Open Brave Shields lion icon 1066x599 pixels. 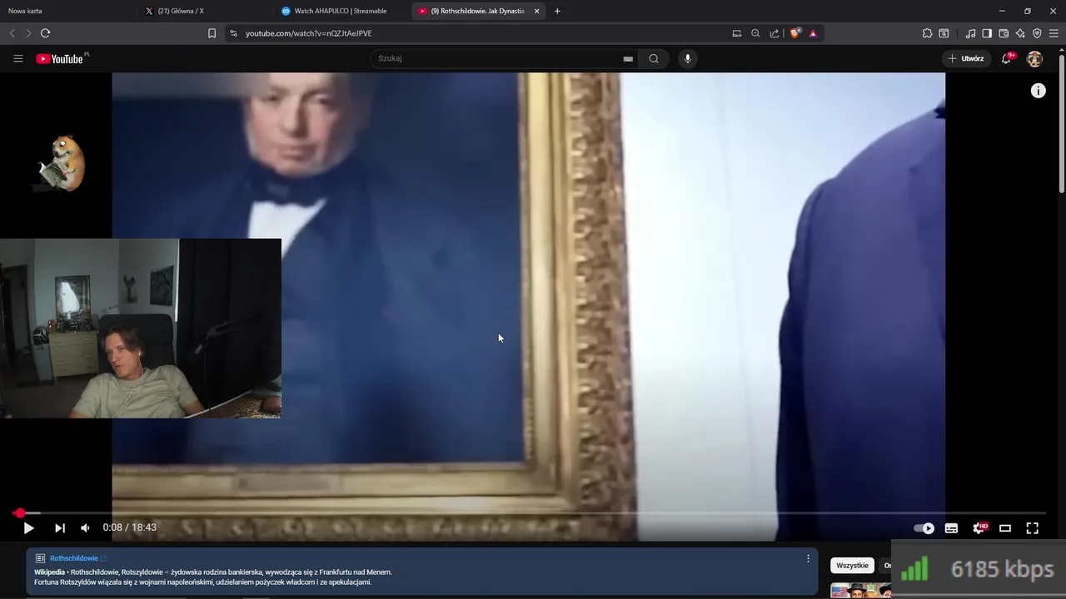coord(795,33)
